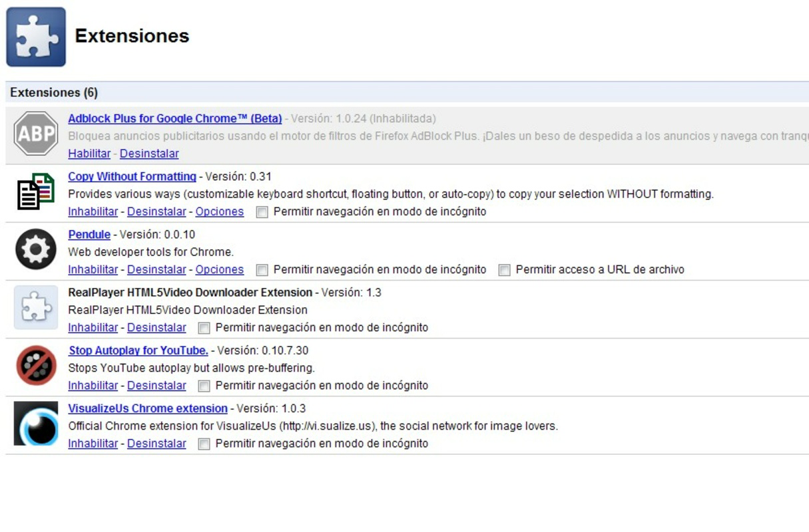Screen dimensions: 809x532
Task: Click Inhabilitar for Copy Without Formatting
Action: [93, 212]
